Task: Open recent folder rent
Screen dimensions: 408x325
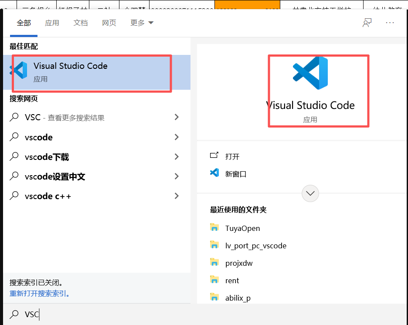Action: [232, 281]
